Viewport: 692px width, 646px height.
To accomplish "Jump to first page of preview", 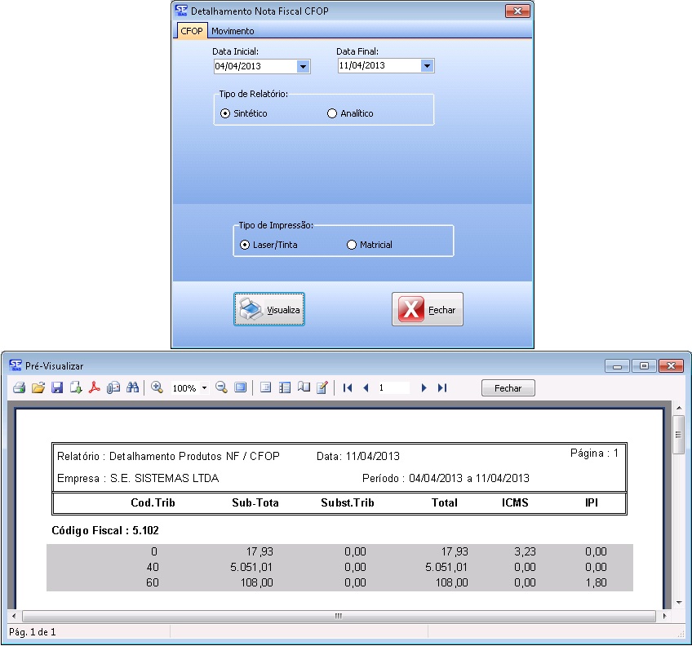I will (348, 388).
